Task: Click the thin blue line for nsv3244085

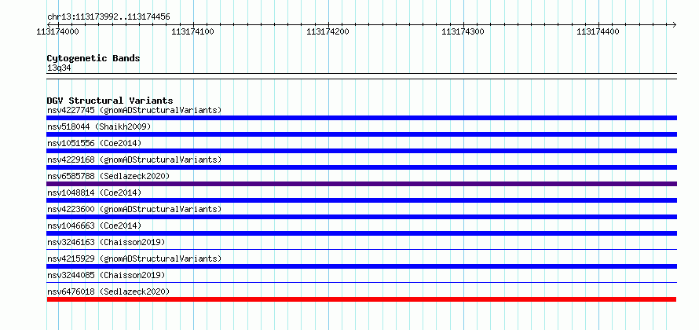Action: [x=361, y=282]
